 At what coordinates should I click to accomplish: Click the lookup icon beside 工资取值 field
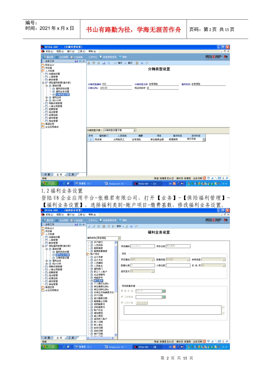pos(164,297)
